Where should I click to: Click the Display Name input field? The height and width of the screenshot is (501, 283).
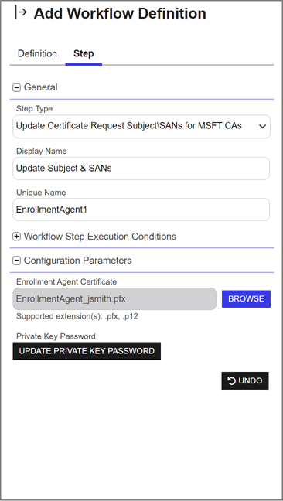pos(141,169)
